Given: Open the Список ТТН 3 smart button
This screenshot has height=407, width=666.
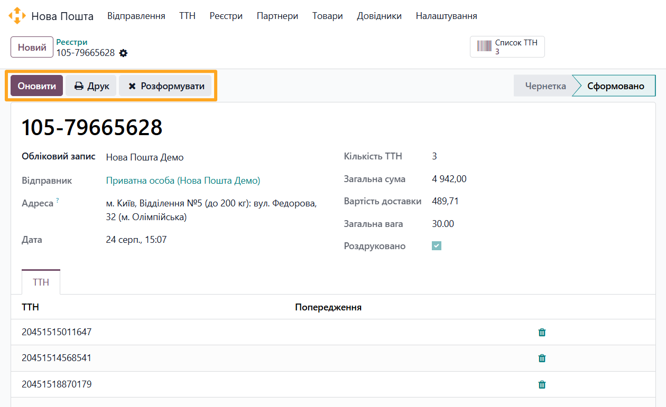Looking at the screenshot, I should (x=507, y=46).
